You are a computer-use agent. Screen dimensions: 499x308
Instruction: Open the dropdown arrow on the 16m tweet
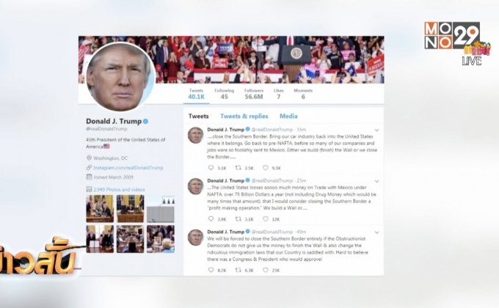tap(376, 130)
